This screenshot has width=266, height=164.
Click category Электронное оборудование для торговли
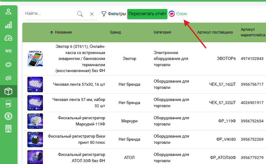(x=171, y=59)
